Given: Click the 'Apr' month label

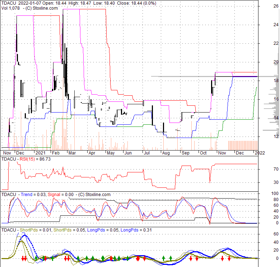Looking at the screenshot, I should 92,153.
